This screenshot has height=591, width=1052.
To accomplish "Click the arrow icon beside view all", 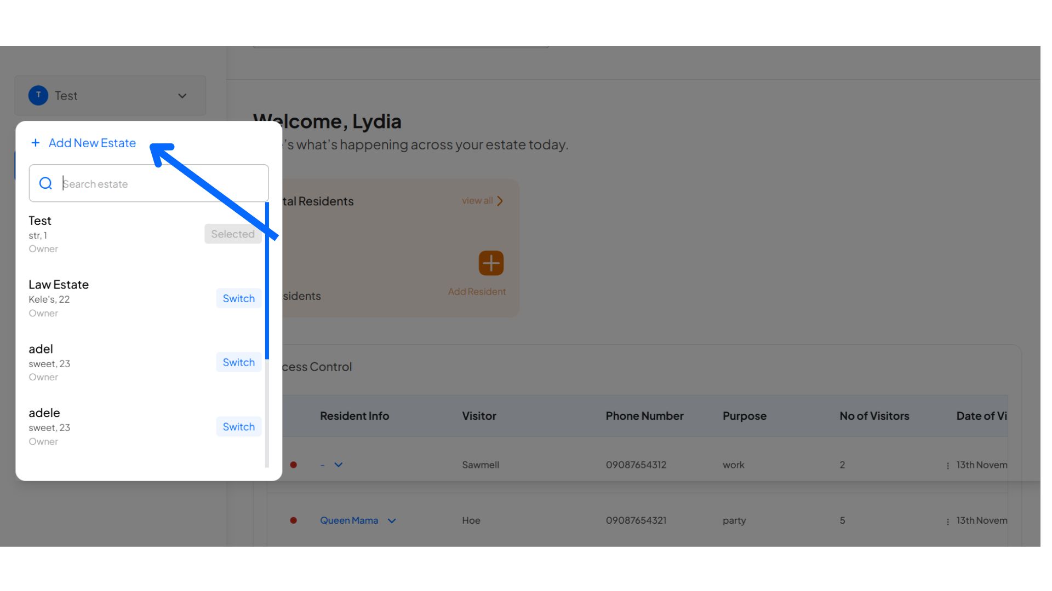I will 499,201.
